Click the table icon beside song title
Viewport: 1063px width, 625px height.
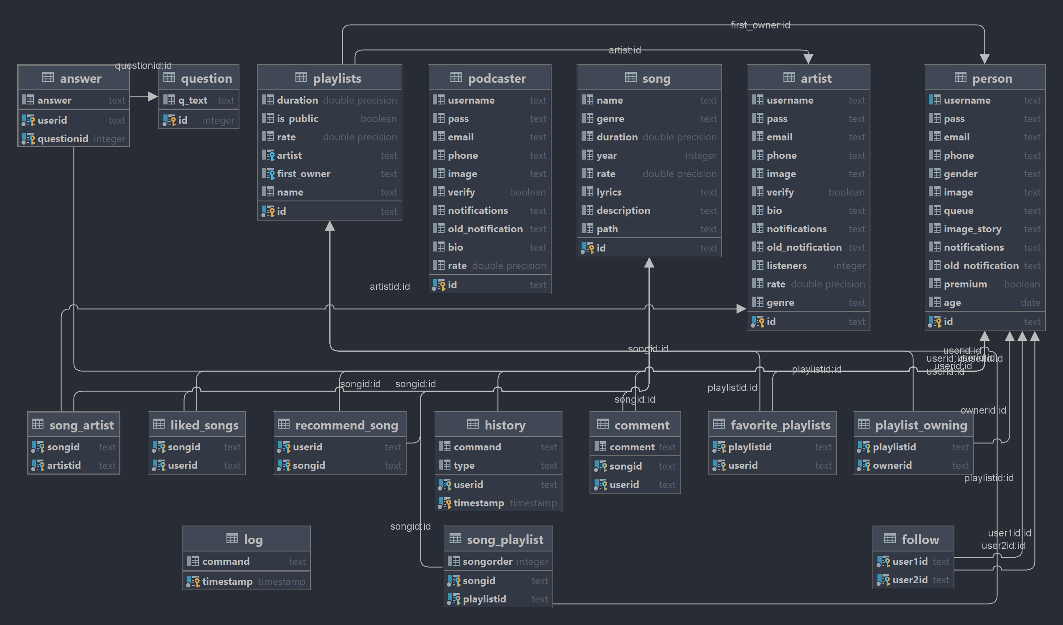[631, 78]
